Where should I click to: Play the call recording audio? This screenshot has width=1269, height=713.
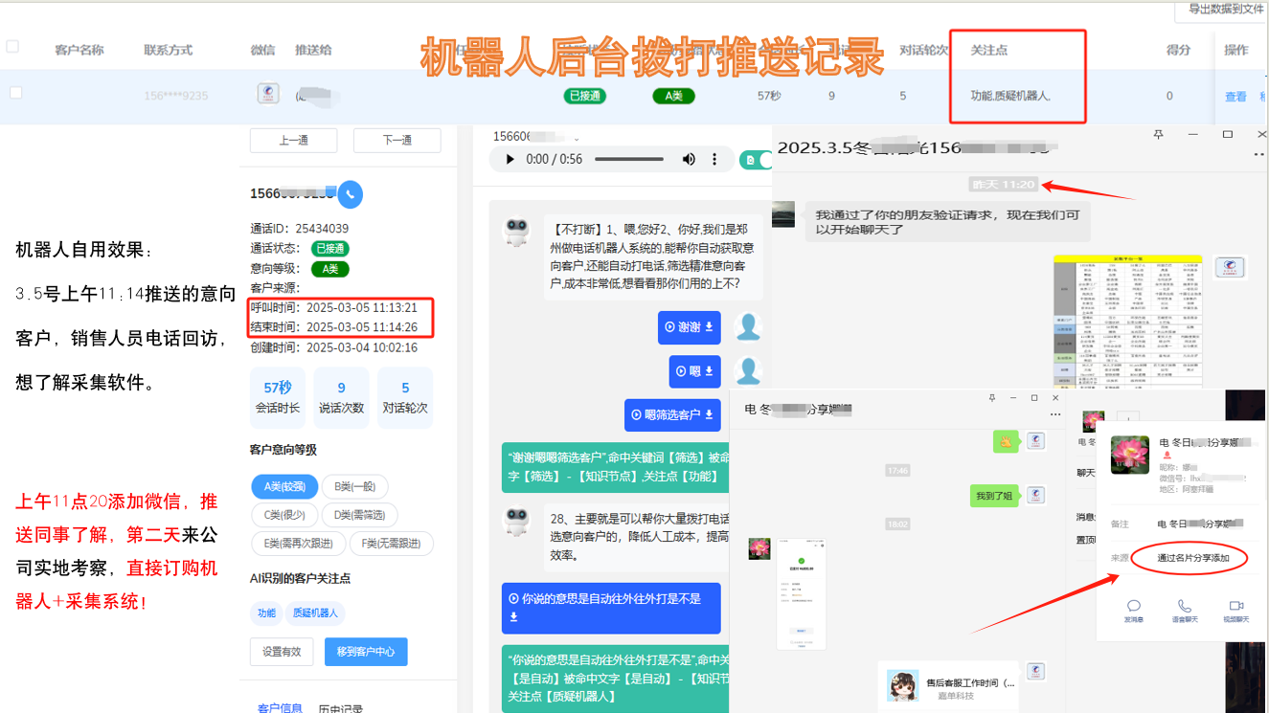coord(510,160)
